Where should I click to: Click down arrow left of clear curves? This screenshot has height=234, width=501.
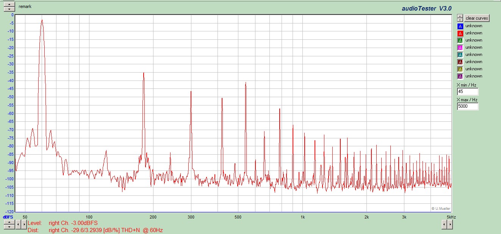[460, 20]
